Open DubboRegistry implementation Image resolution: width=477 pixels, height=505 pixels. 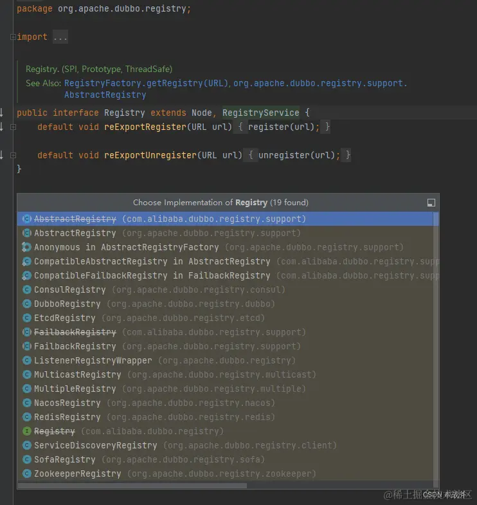[225, 304]
